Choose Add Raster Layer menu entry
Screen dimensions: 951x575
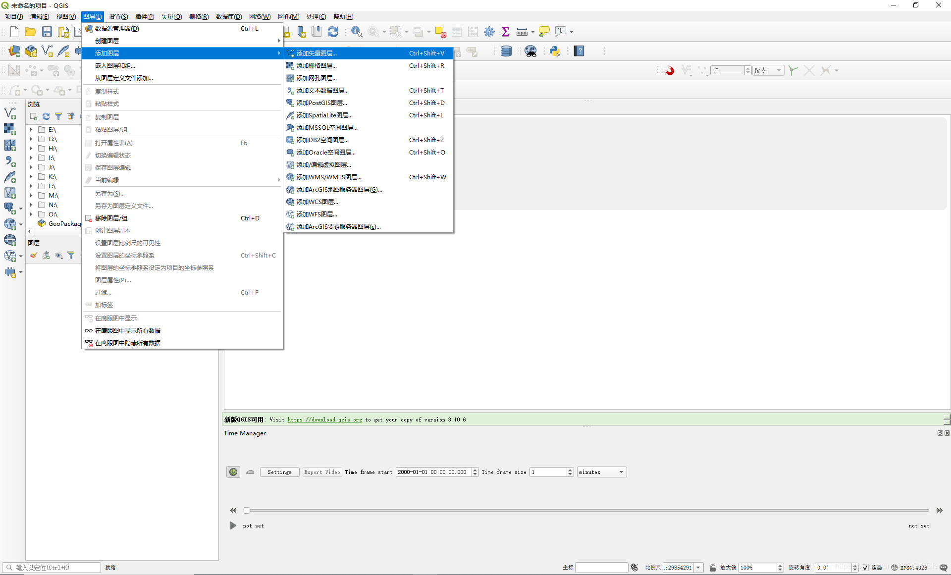click(x=369, y=65)
